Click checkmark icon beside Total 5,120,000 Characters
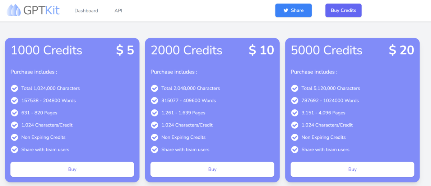This screenshot has height=186, width=431. (295, 88)
